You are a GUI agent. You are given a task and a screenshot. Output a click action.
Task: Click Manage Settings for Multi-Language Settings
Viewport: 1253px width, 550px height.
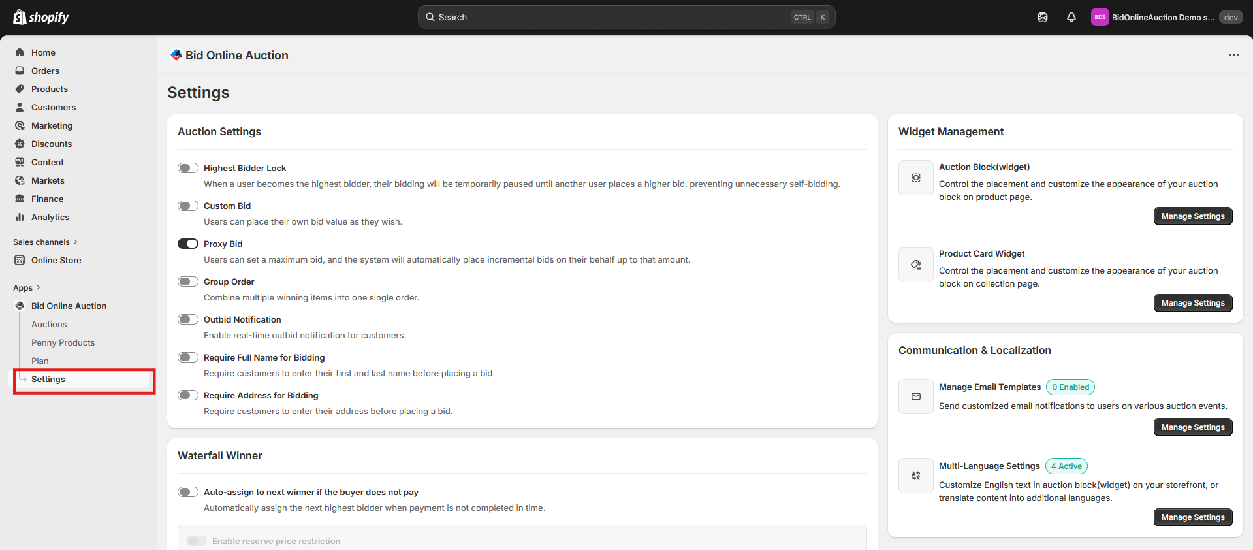click(1192, 517)
